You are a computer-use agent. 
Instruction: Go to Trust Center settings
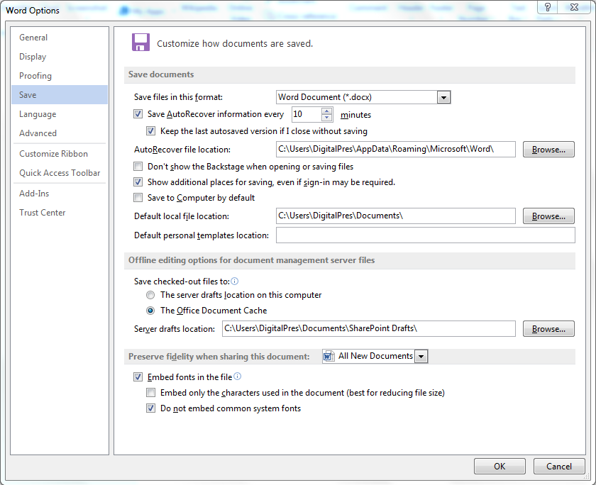point(43,213)
